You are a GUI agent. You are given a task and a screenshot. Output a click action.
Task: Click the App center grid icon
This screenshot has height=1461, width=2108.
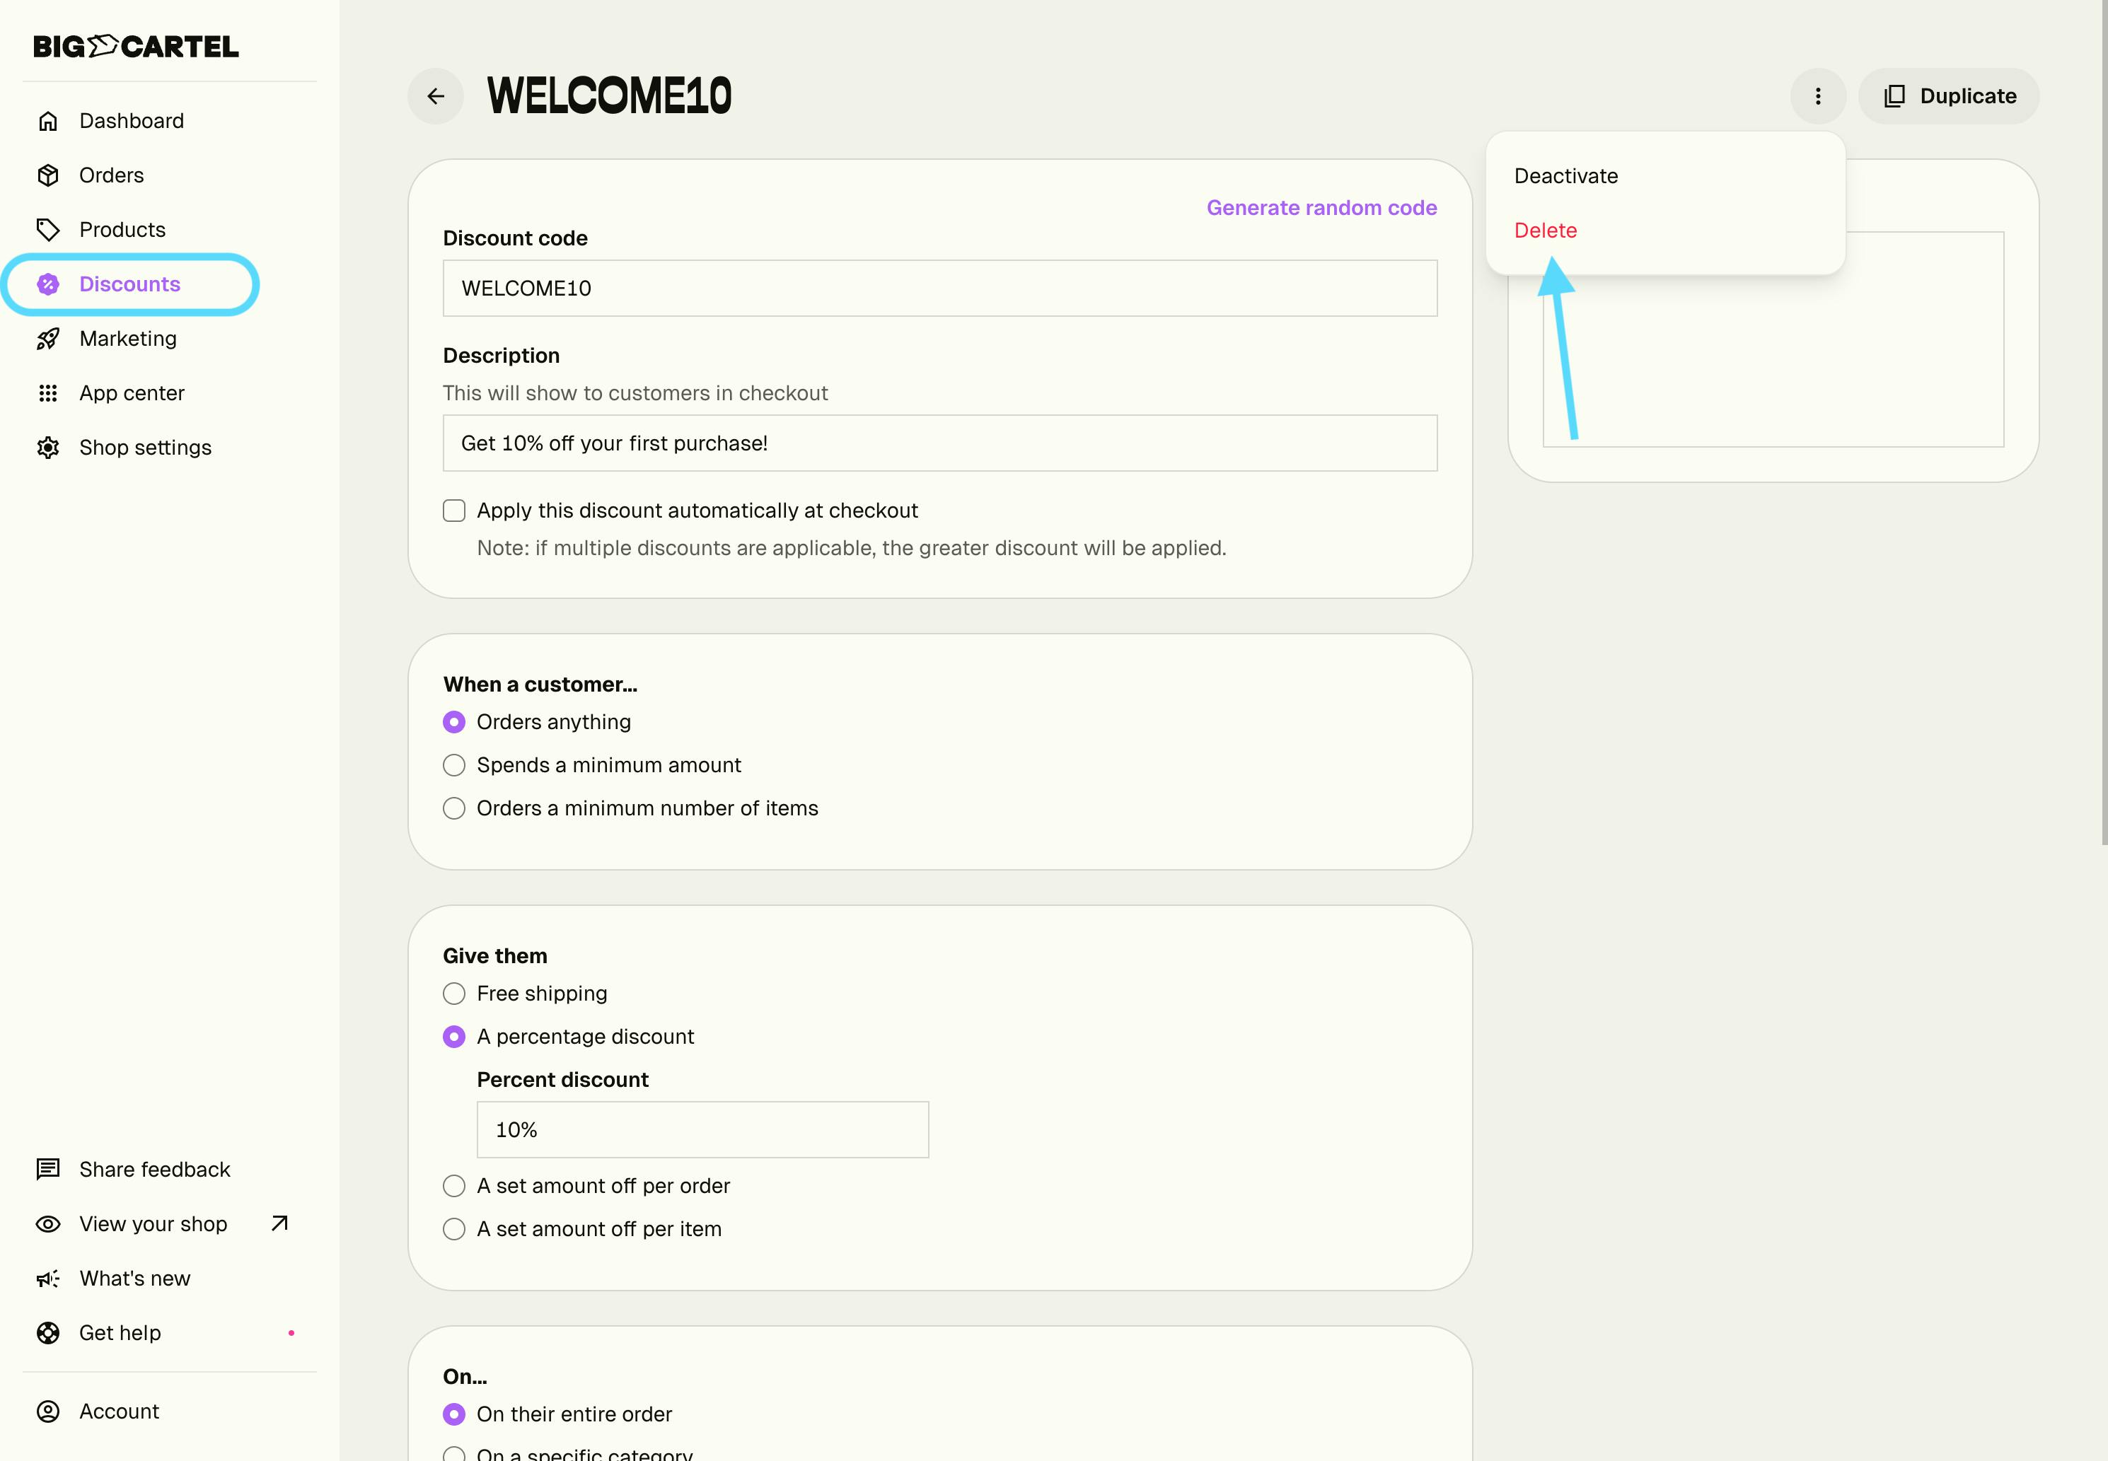(49, 392)
